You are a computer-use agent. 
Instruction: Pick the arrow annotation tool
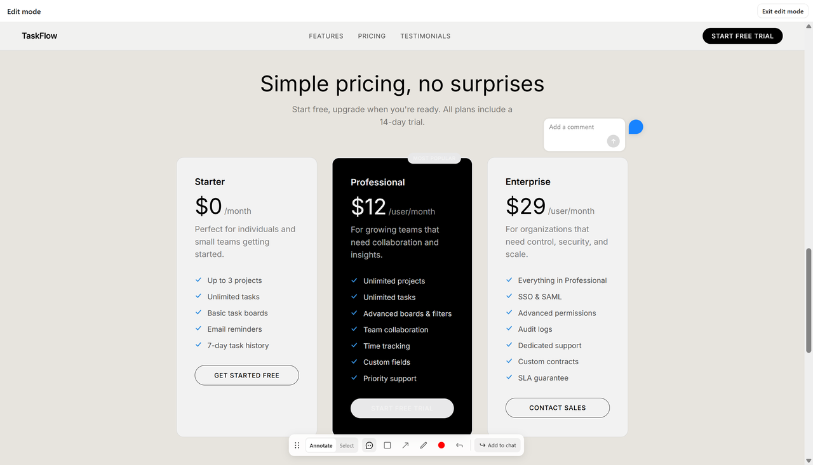[405, 445]
